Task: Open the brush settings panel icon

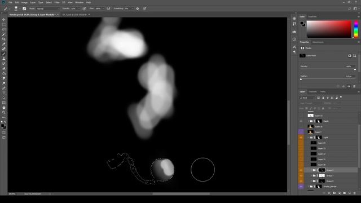Action: [x=24, y=8]
